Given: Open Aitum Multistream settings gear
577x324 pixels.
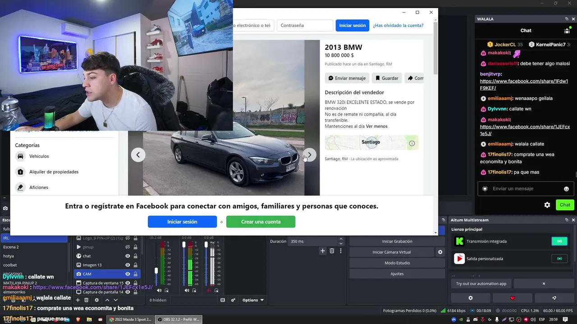Looking at the screenshot, I should (471, 298).
